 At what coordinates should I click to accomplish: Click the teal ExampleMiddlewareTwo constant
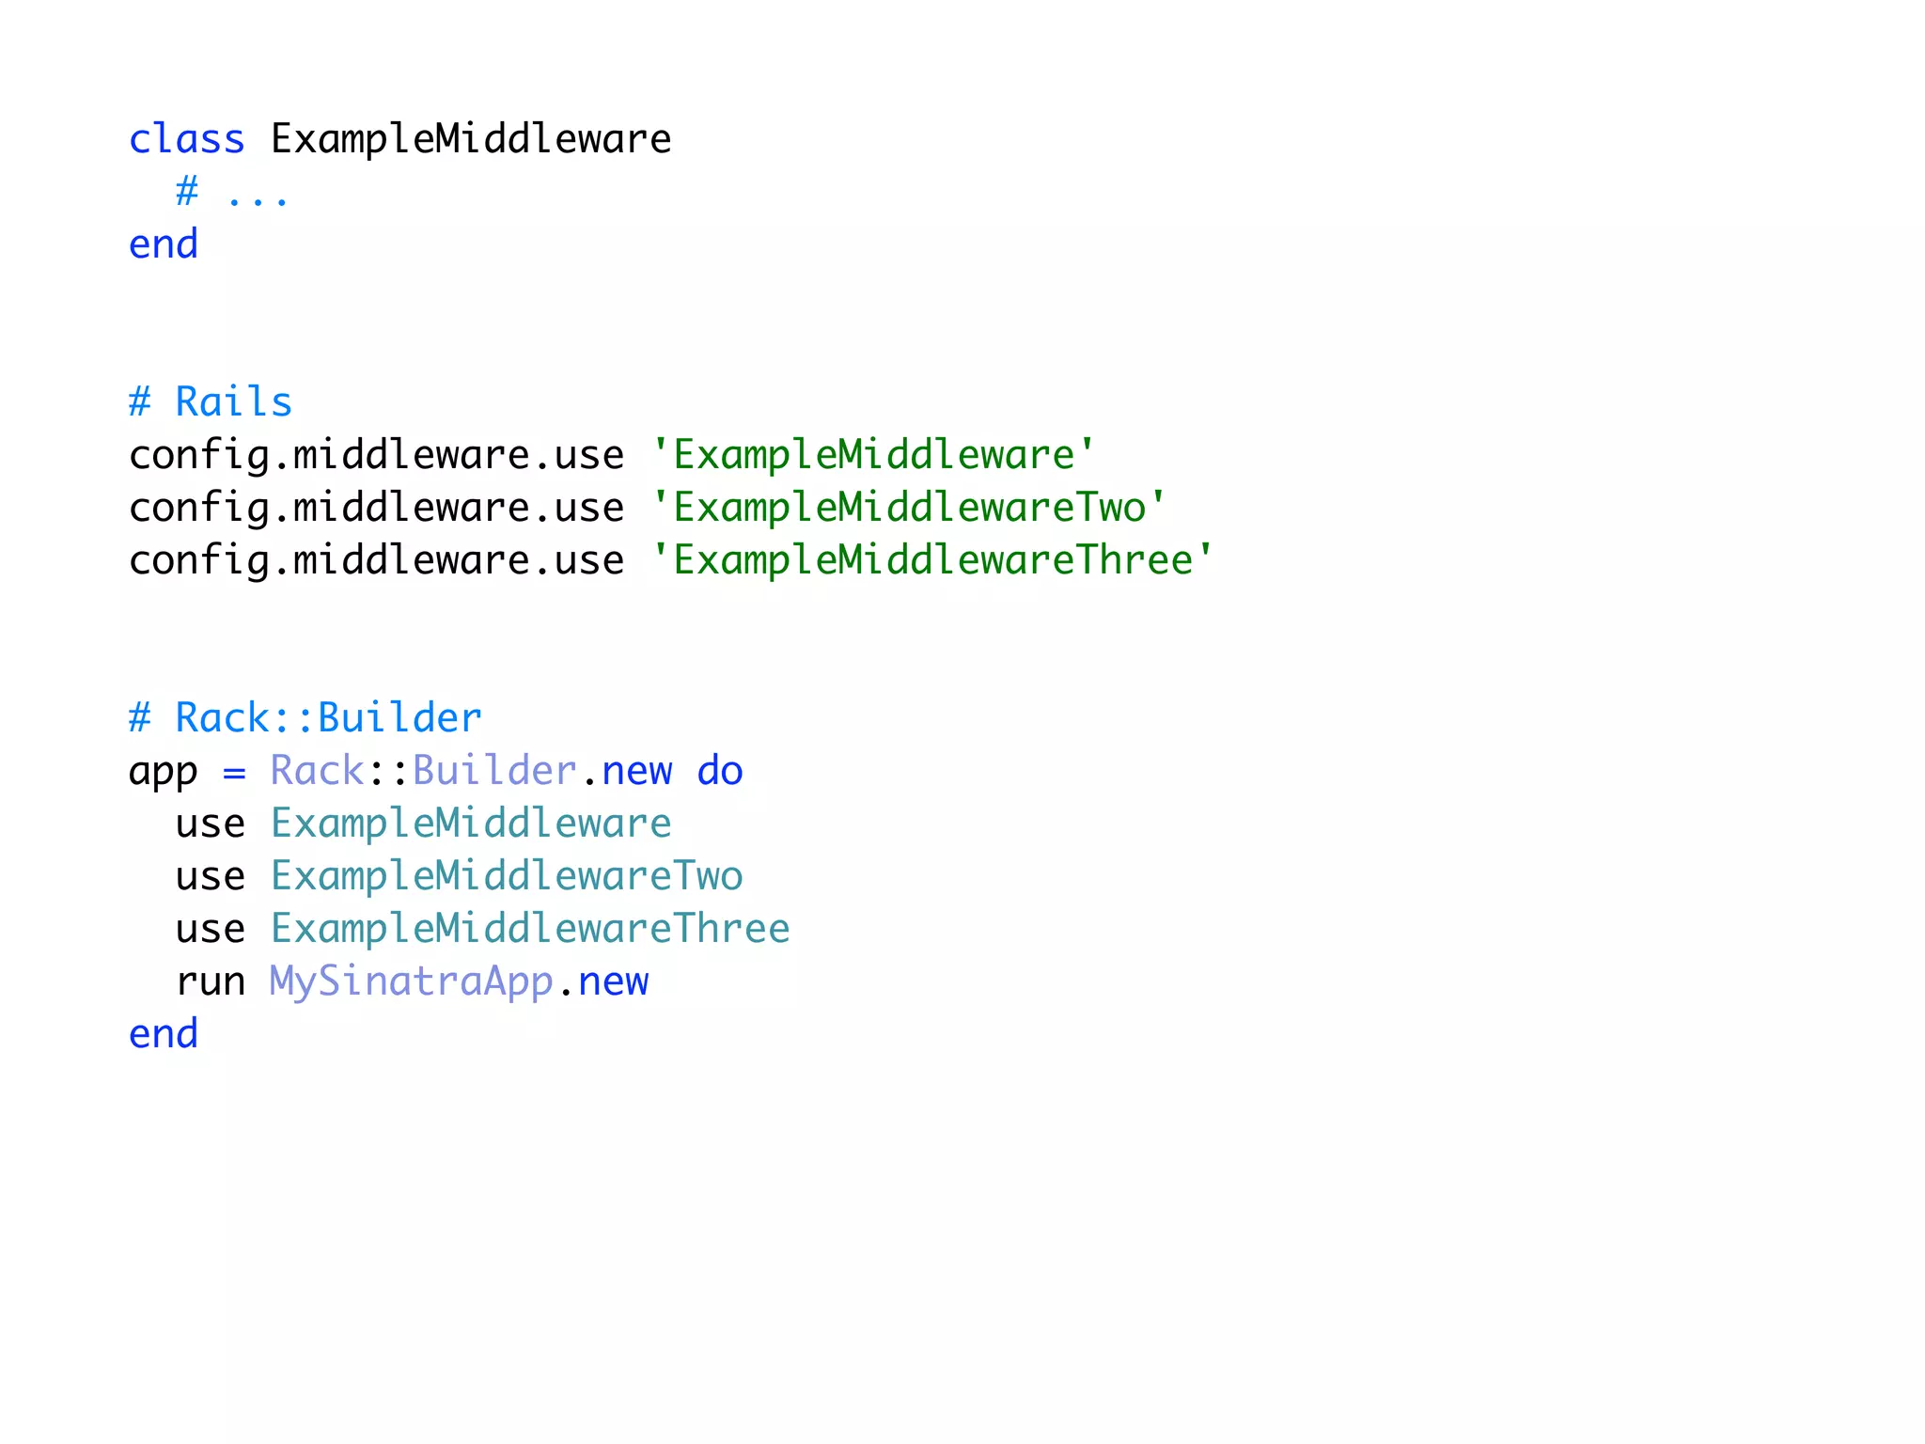(507, 876)
